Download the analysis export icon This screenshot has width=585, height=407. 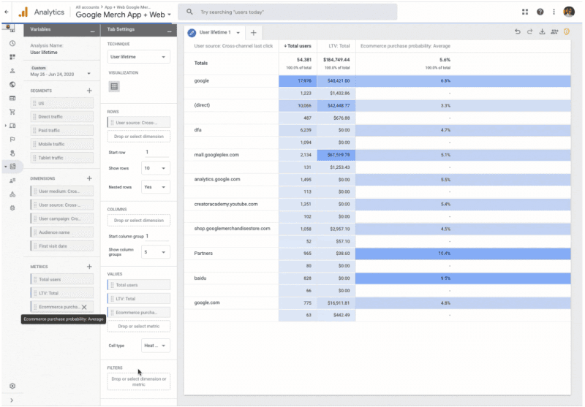click(x=542, y=31)
